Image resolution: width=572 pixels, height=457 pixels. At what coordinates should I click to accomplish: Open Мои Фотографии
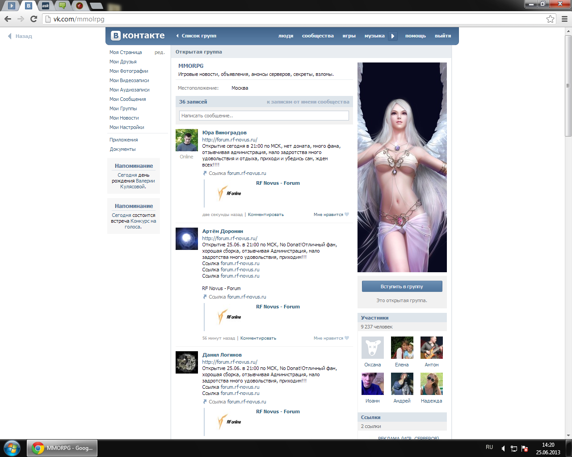coord(129,71)
